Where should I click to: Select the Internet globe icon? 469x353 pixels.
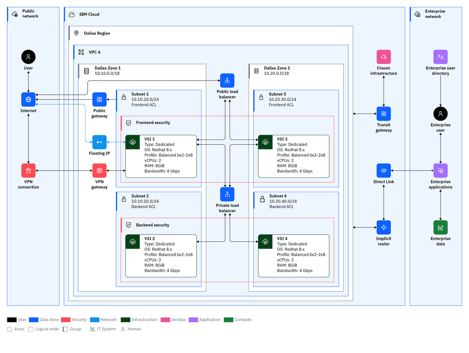pyautogui.click(x=28, y=99)
